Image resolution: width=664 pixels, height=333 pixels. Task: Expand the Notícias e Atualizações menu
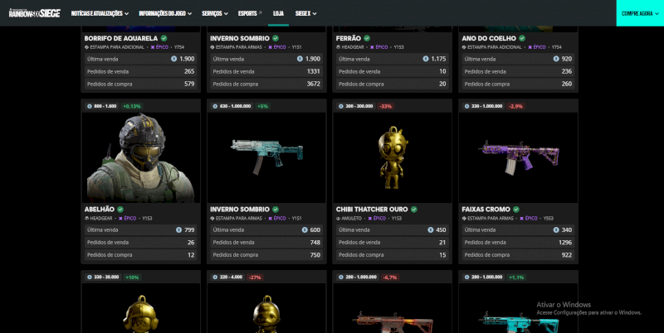tap(100, 13)
